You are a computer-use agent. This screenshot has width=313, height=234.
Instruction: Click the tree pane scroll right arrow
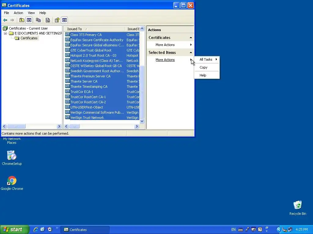[59, 126]
